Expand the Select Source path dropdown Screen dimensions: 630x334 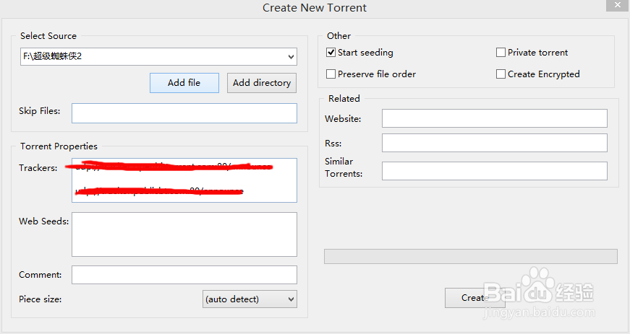[290, 56]
